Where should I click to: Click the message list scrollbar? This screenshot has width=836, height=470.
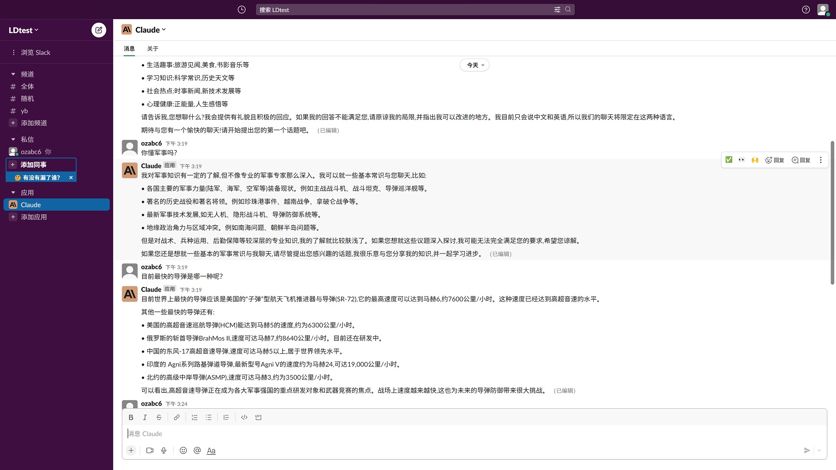point(832,213)
